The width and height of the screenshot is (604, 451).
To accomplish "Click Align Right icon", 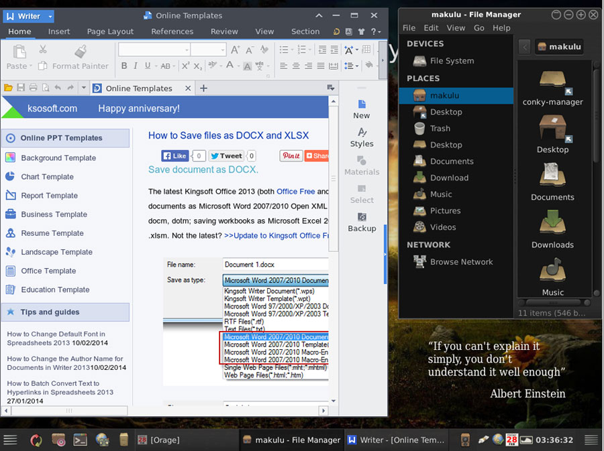I will (x=308, y=66).
